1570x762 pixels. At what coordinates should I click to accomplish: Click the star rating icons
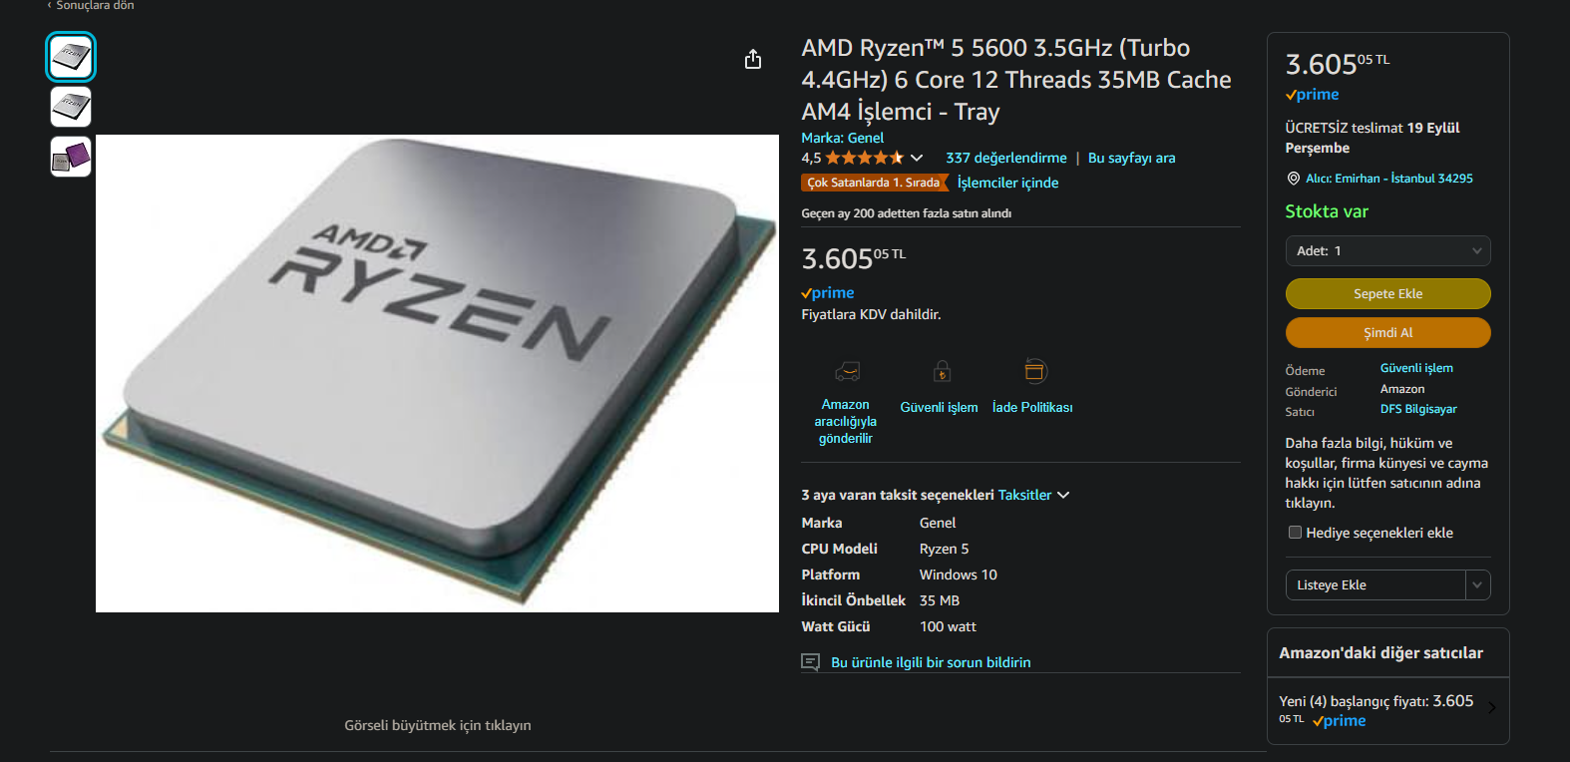pyautogui.click(x=865, y=158)
